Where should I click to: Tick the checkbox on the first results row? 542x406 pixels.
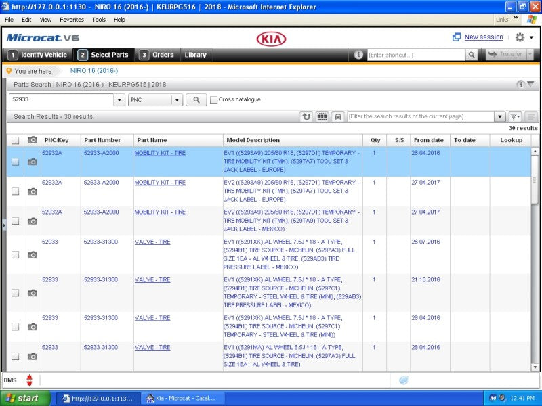(x=15, y=162)
